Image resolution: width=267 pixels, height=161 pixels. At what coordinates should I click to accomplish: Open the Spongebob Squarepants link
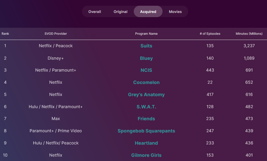pos(146,131)
